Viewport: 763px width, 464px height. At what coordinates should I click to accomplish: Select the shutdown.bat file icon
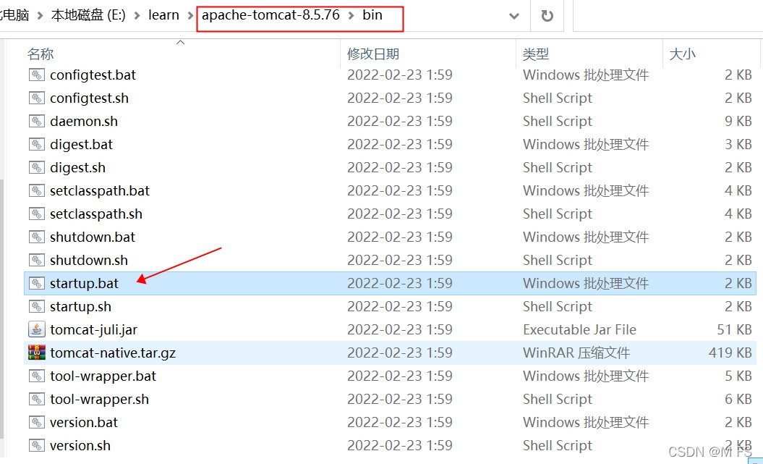pos(36,237)
